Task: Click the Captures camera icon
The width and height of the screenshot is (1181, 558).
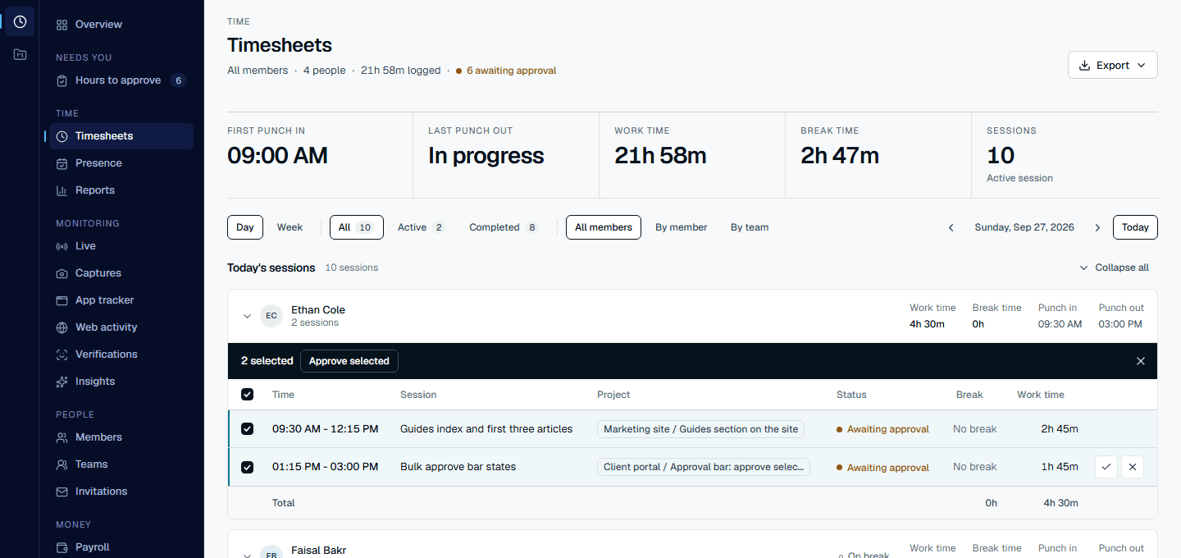Action: (x=62, y=273)
